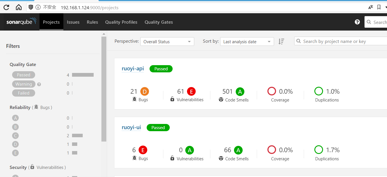Screen dimensions: 387x177
Task: Open the SonarQube help question mark icon
Action: coord(357,22)
